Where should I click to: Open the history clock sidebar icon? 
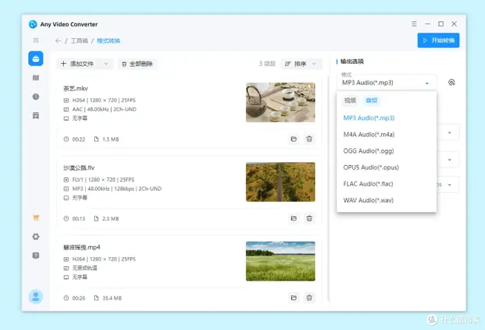(x=36, y=97)
